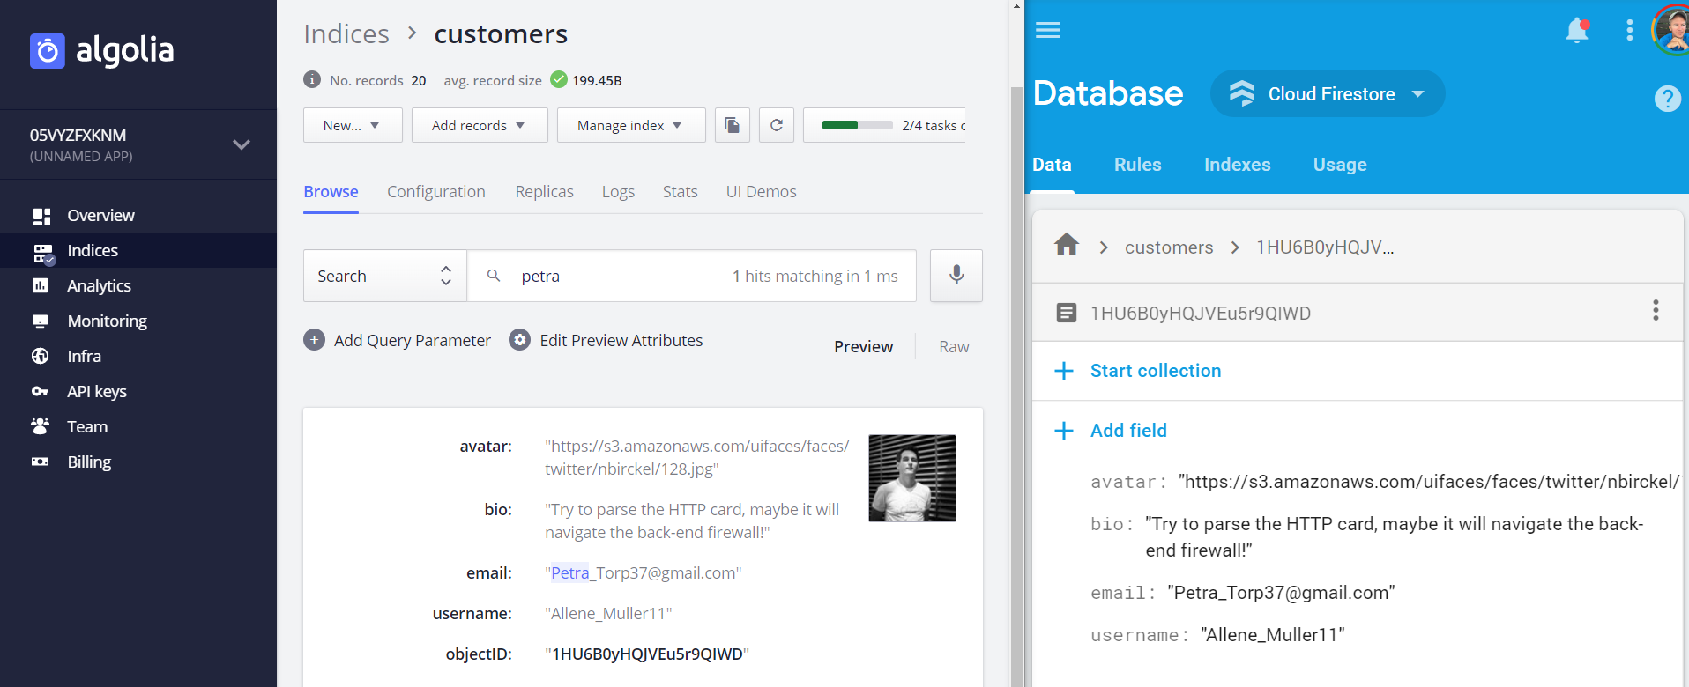Click the search query input field
The image size is (1689, 687).
[617, 276]
